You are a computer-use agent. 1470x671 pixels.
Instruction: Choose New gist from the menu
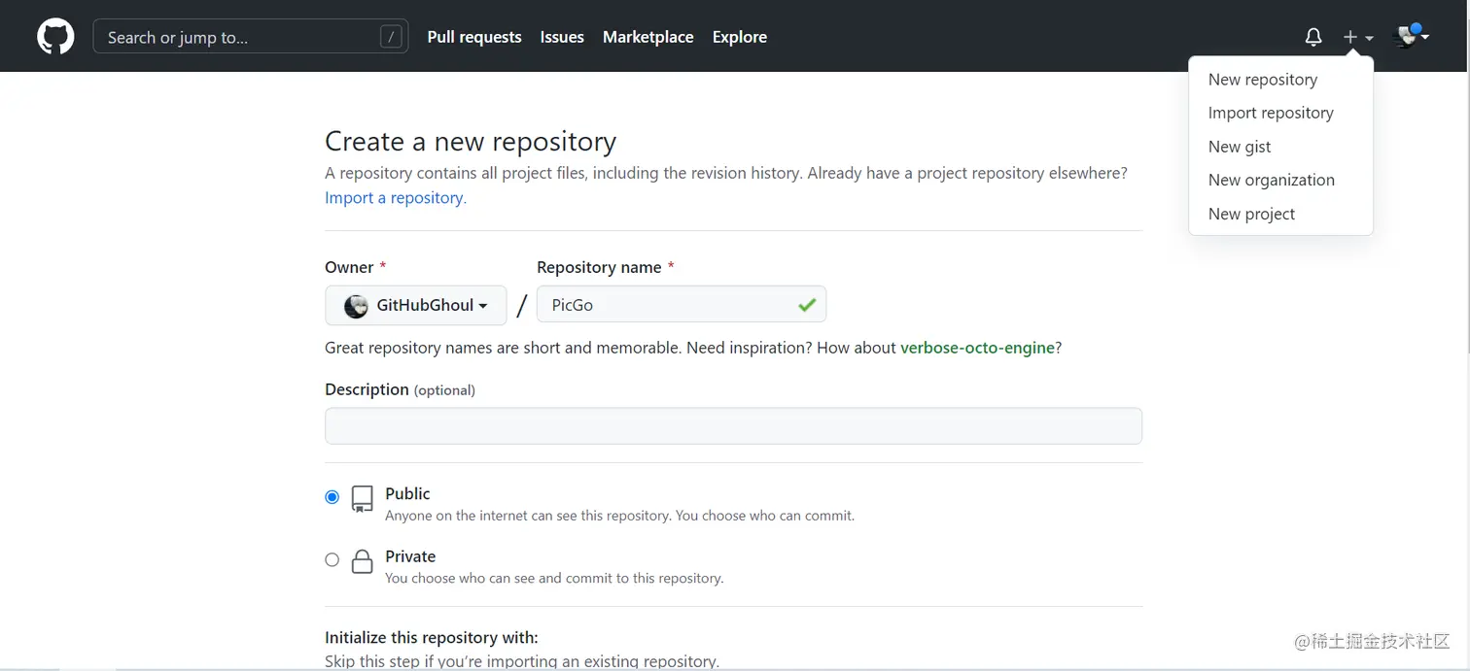(x=1240, y=147)
